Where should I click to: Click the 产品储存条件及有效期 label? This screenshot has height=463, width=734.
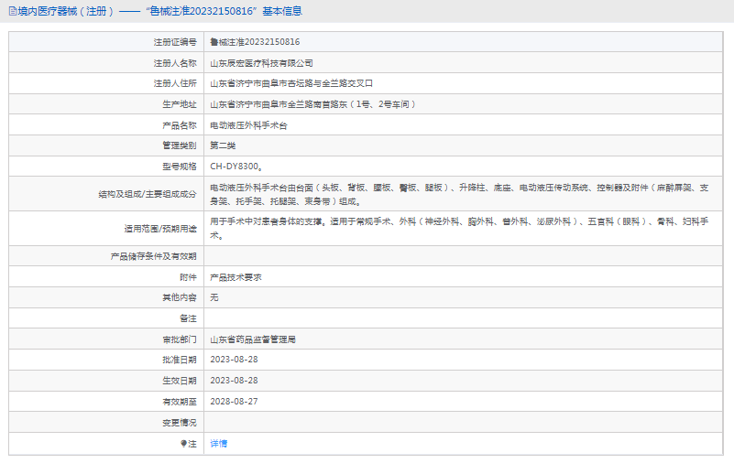[154, 256]
